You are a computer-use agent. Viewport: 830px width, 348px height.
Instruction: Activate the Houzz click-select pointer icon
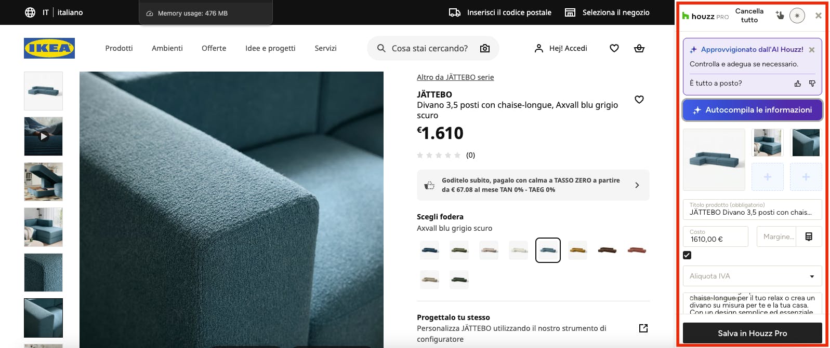click(x=780, y=16)
